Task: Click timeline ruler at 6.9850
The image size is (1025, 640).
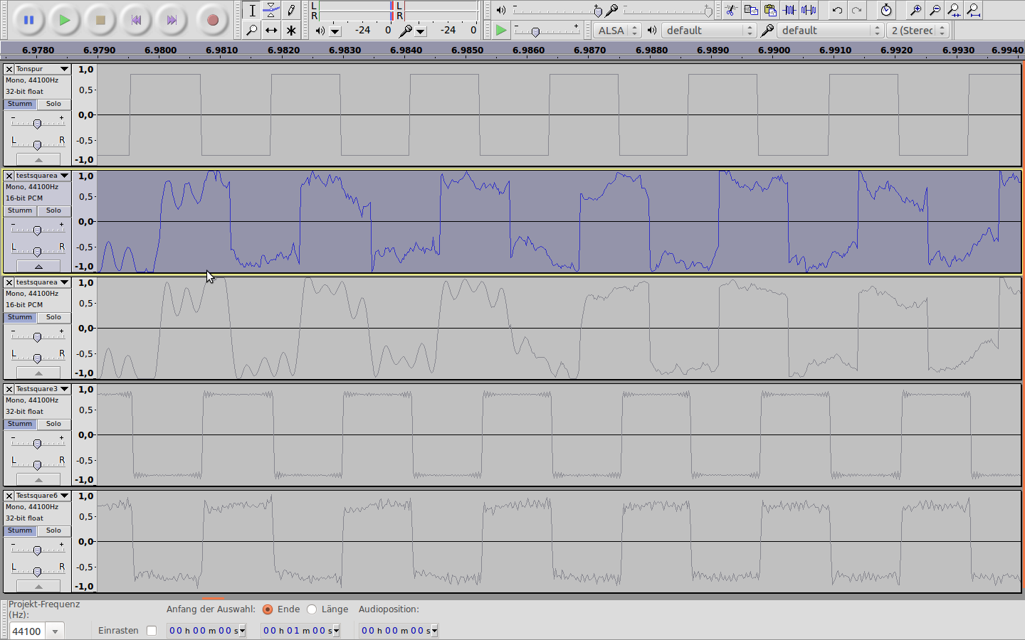Action: [468, 50]
